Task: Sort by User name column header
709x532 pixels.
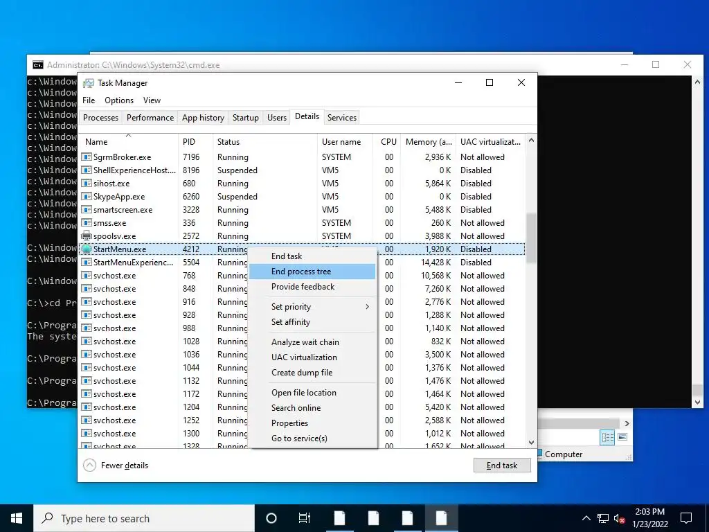Action: click(x=345, y=141)
